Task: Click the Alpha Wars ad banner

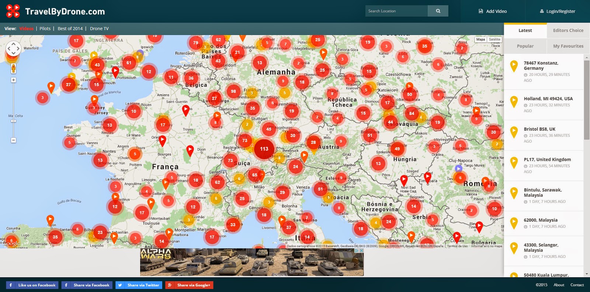Action: click(251, 262)
